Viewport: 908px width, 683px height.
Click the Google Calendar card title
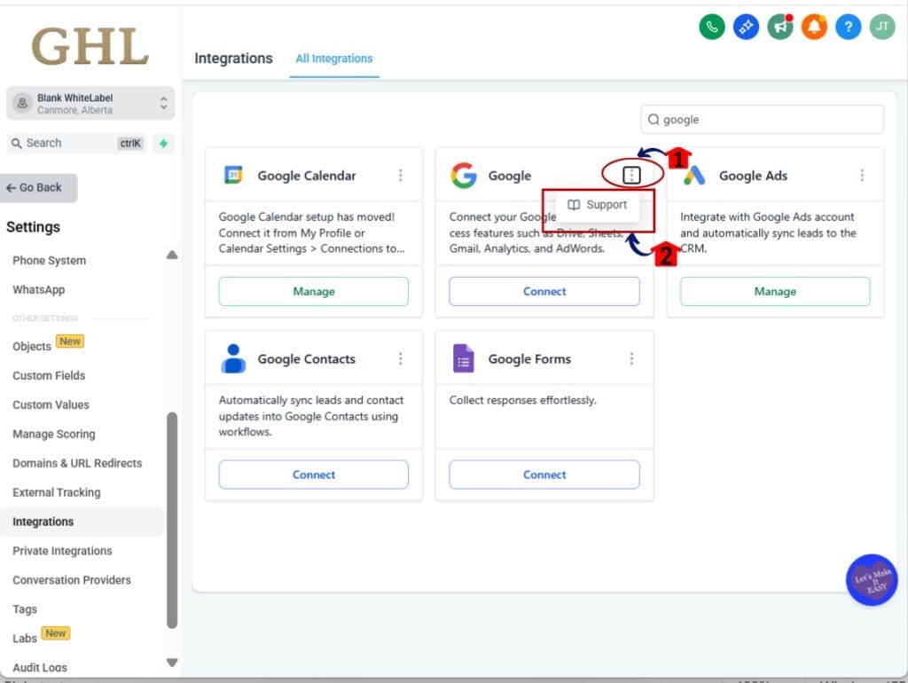click(306, 176)
